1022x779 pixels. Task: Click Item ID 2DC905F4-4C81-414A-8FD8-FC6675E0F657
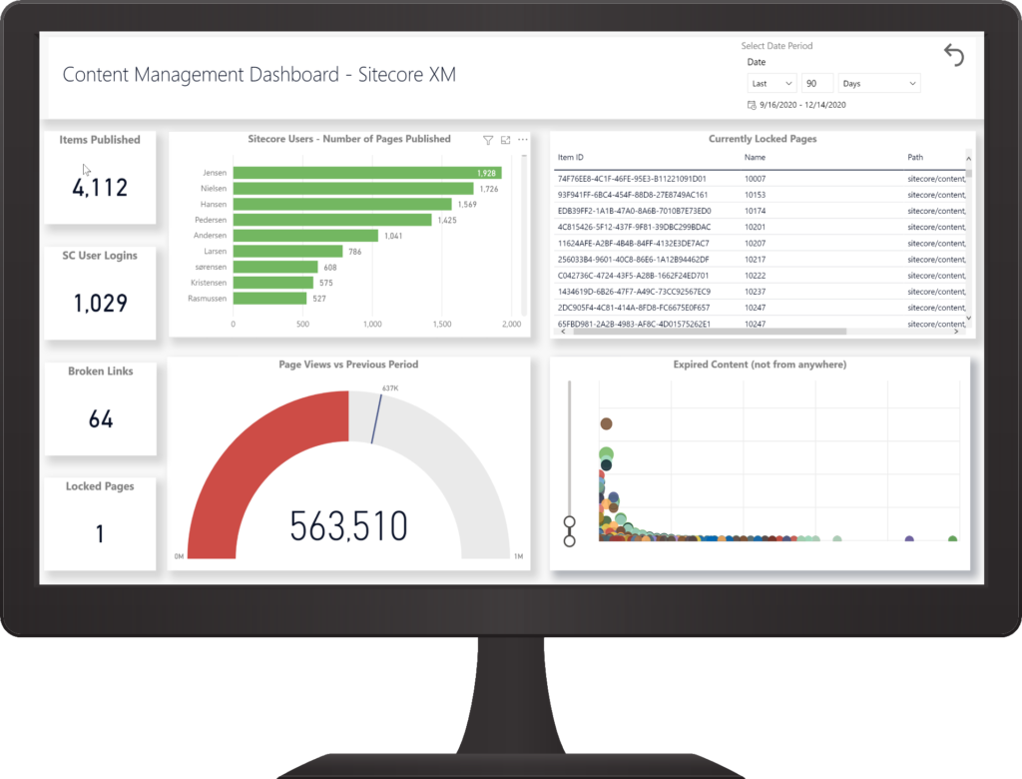(x=634, y=308)
